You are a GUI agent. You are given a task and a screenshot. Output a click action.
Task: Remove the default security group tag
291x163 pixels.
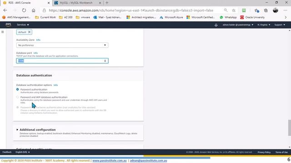point(29,32)
